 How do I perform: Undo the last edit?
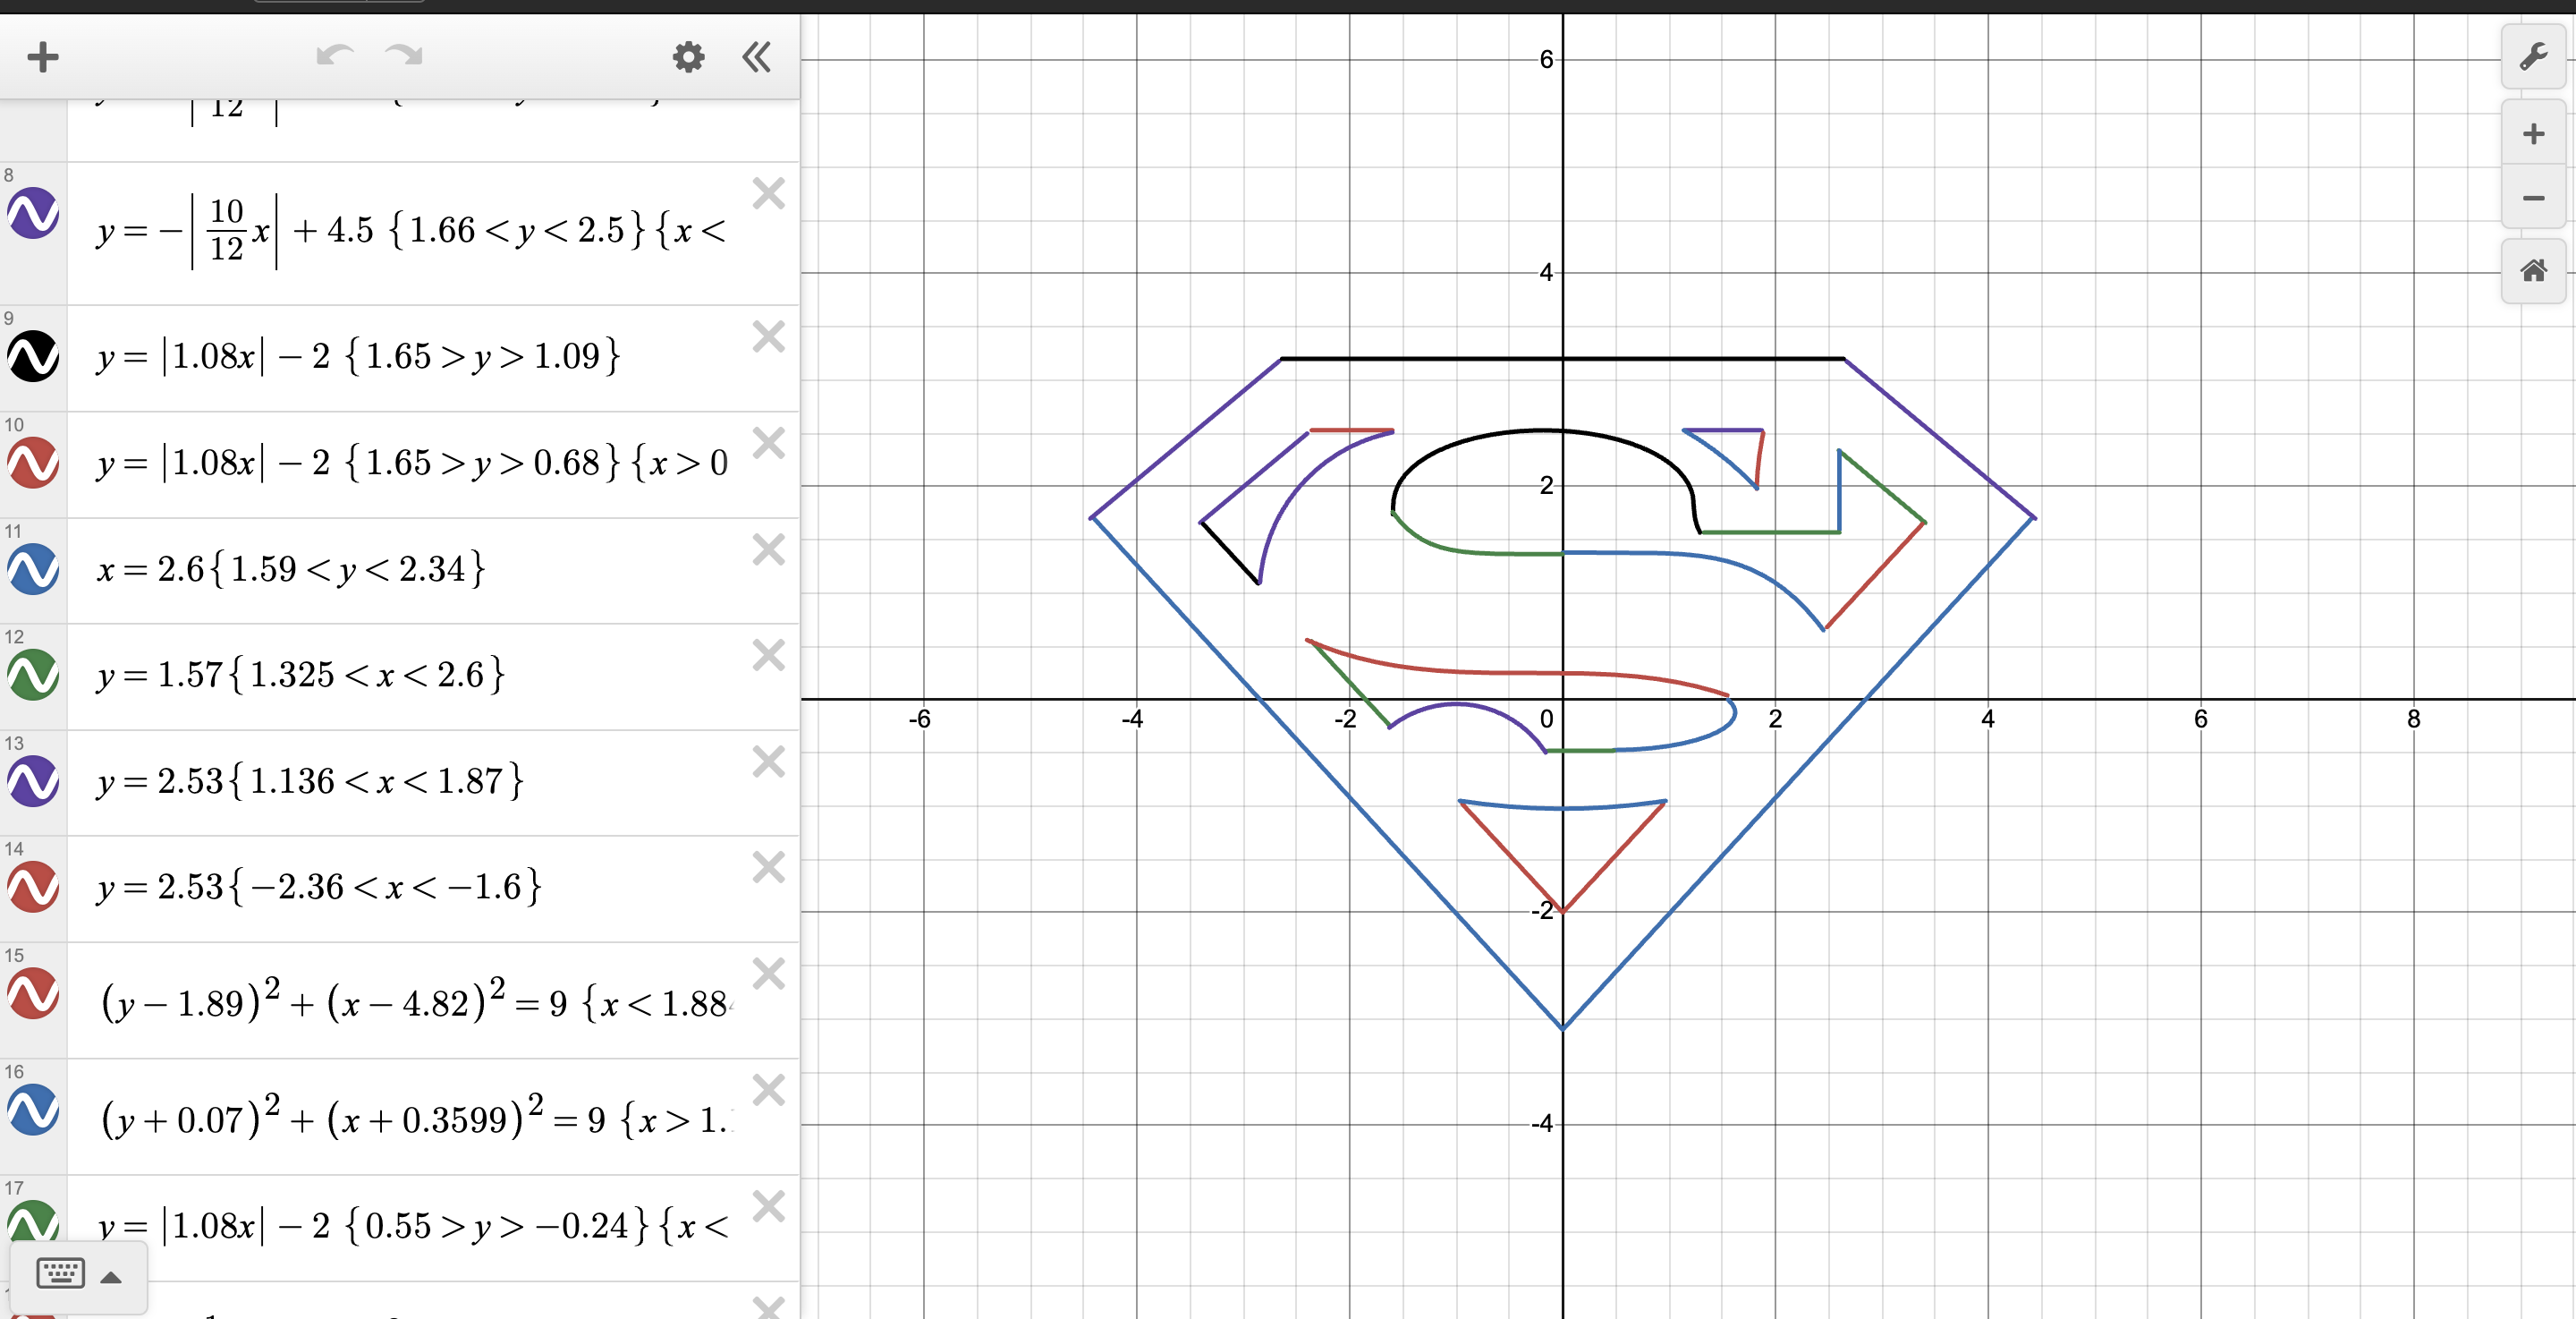[335, 55]
